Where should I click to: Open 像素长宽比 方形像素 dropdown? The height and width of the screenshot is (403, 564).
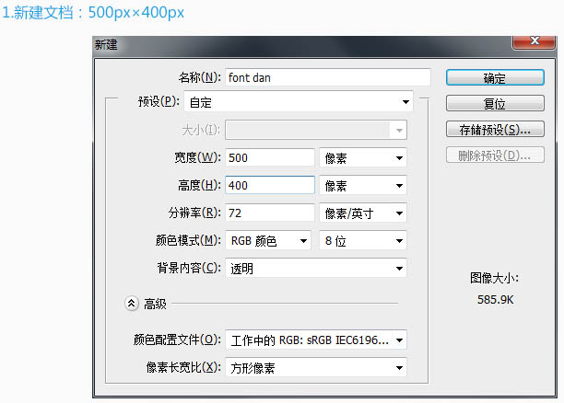click(x=316, y=367)
